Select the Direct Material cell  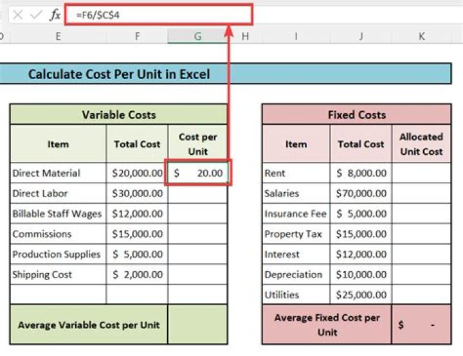pyautogui.click(x=58, y=173)
